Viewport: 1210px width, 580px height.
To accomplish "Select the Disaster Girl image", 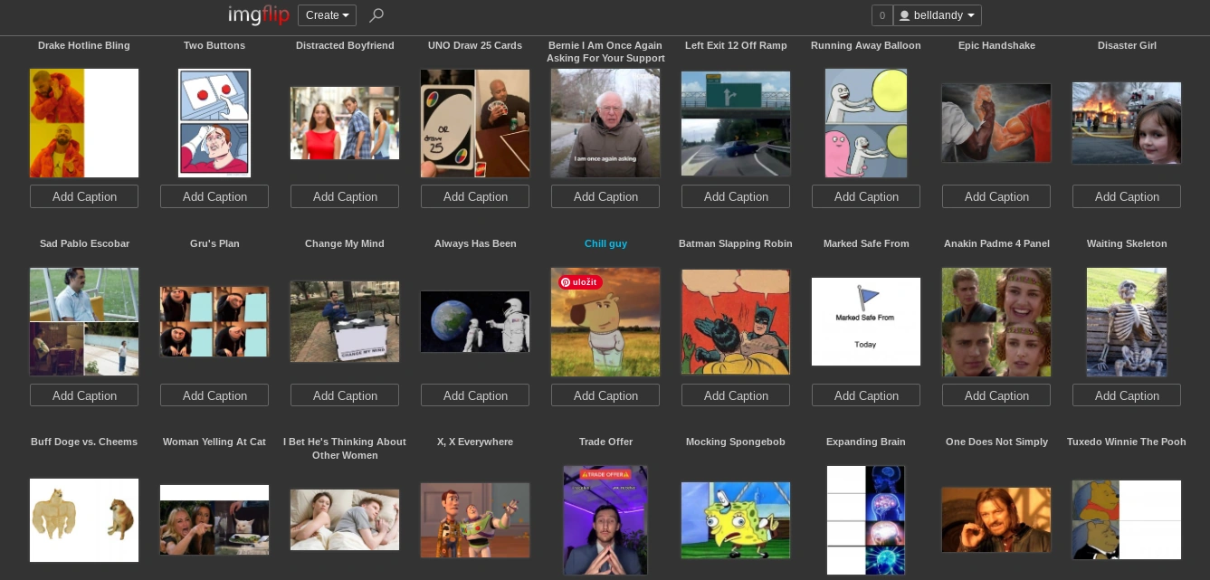I will (x=1127, y=123).
